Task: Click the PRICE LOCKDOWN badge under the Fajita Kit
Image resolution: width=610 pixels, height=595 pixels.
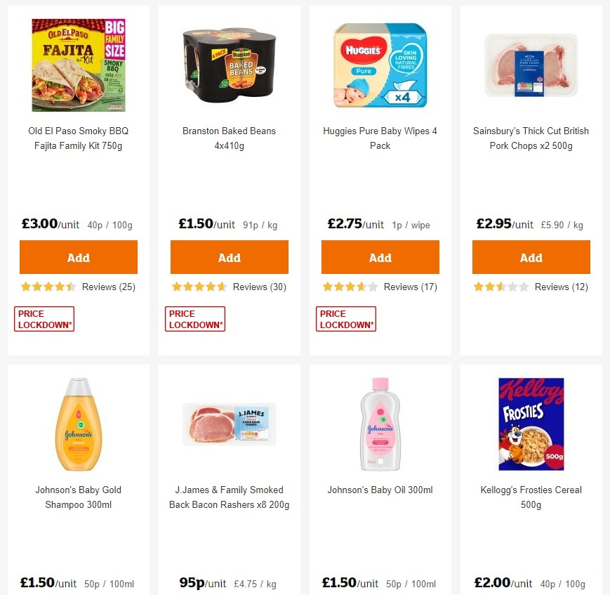Action: pos(44,318)
